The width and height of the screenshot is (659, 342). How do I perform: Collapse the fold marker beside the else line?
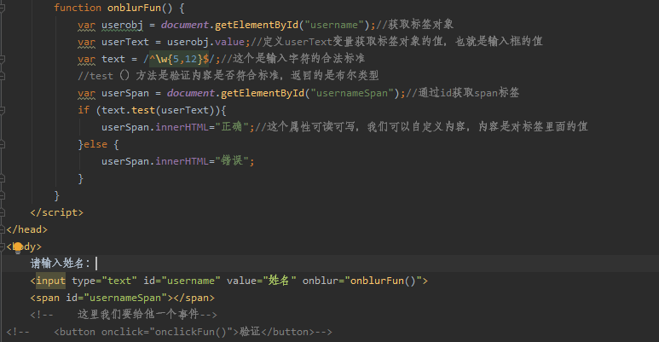click(2, 145)
